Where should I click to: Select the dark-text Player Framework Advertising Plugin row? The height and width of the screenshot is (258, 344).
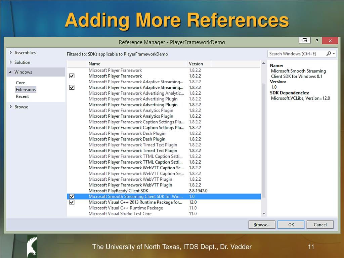click(x=164, y=105)
